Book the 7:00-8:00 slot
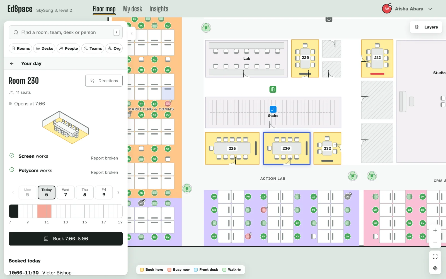The height and width of the screenshot is (279, 446). (66, 239)
